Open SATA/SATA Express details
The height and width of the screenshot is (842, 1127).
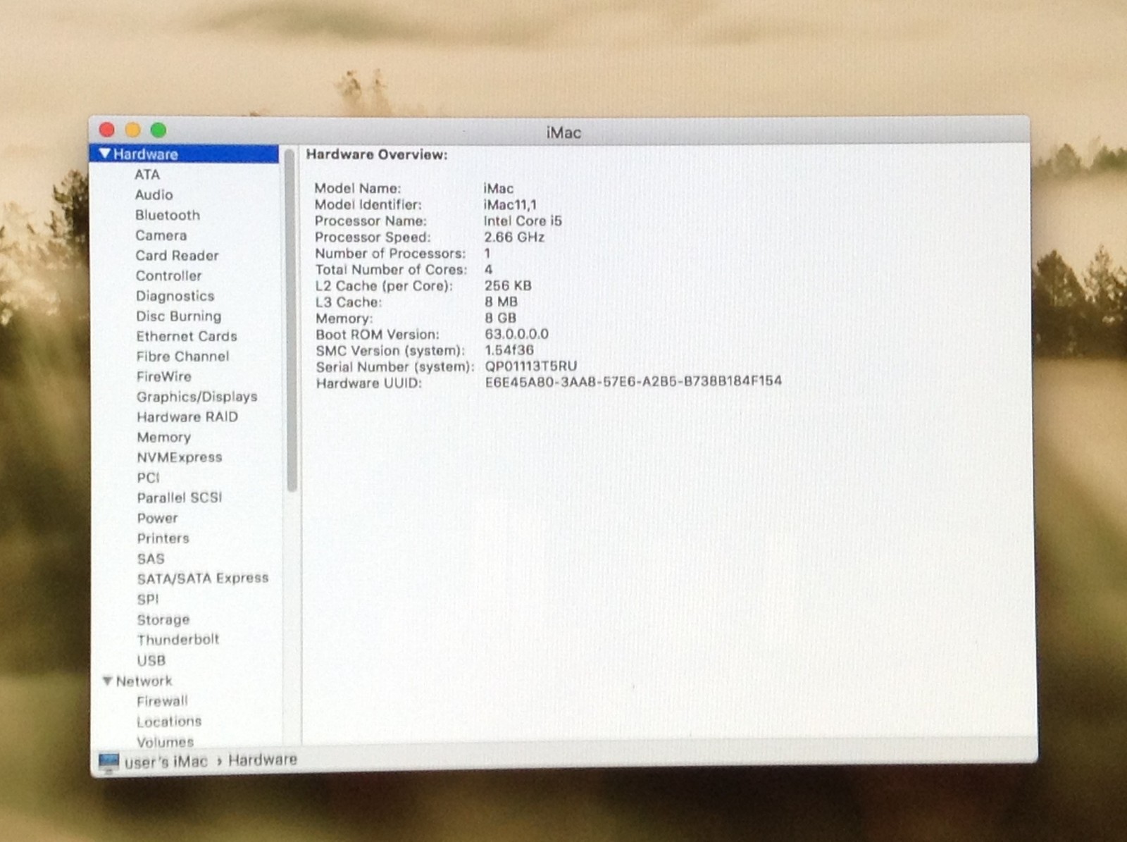point(203,578)
